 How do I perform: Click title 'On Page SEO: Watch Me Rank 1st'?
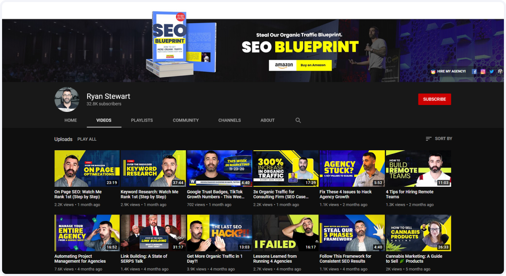[x=78, y=194]
